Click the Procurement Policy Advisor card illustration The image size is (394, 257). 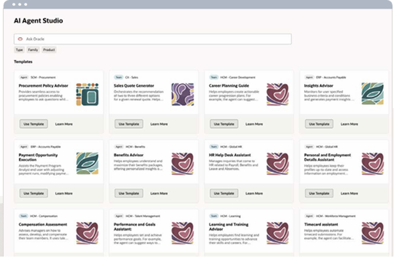[88, 94]
